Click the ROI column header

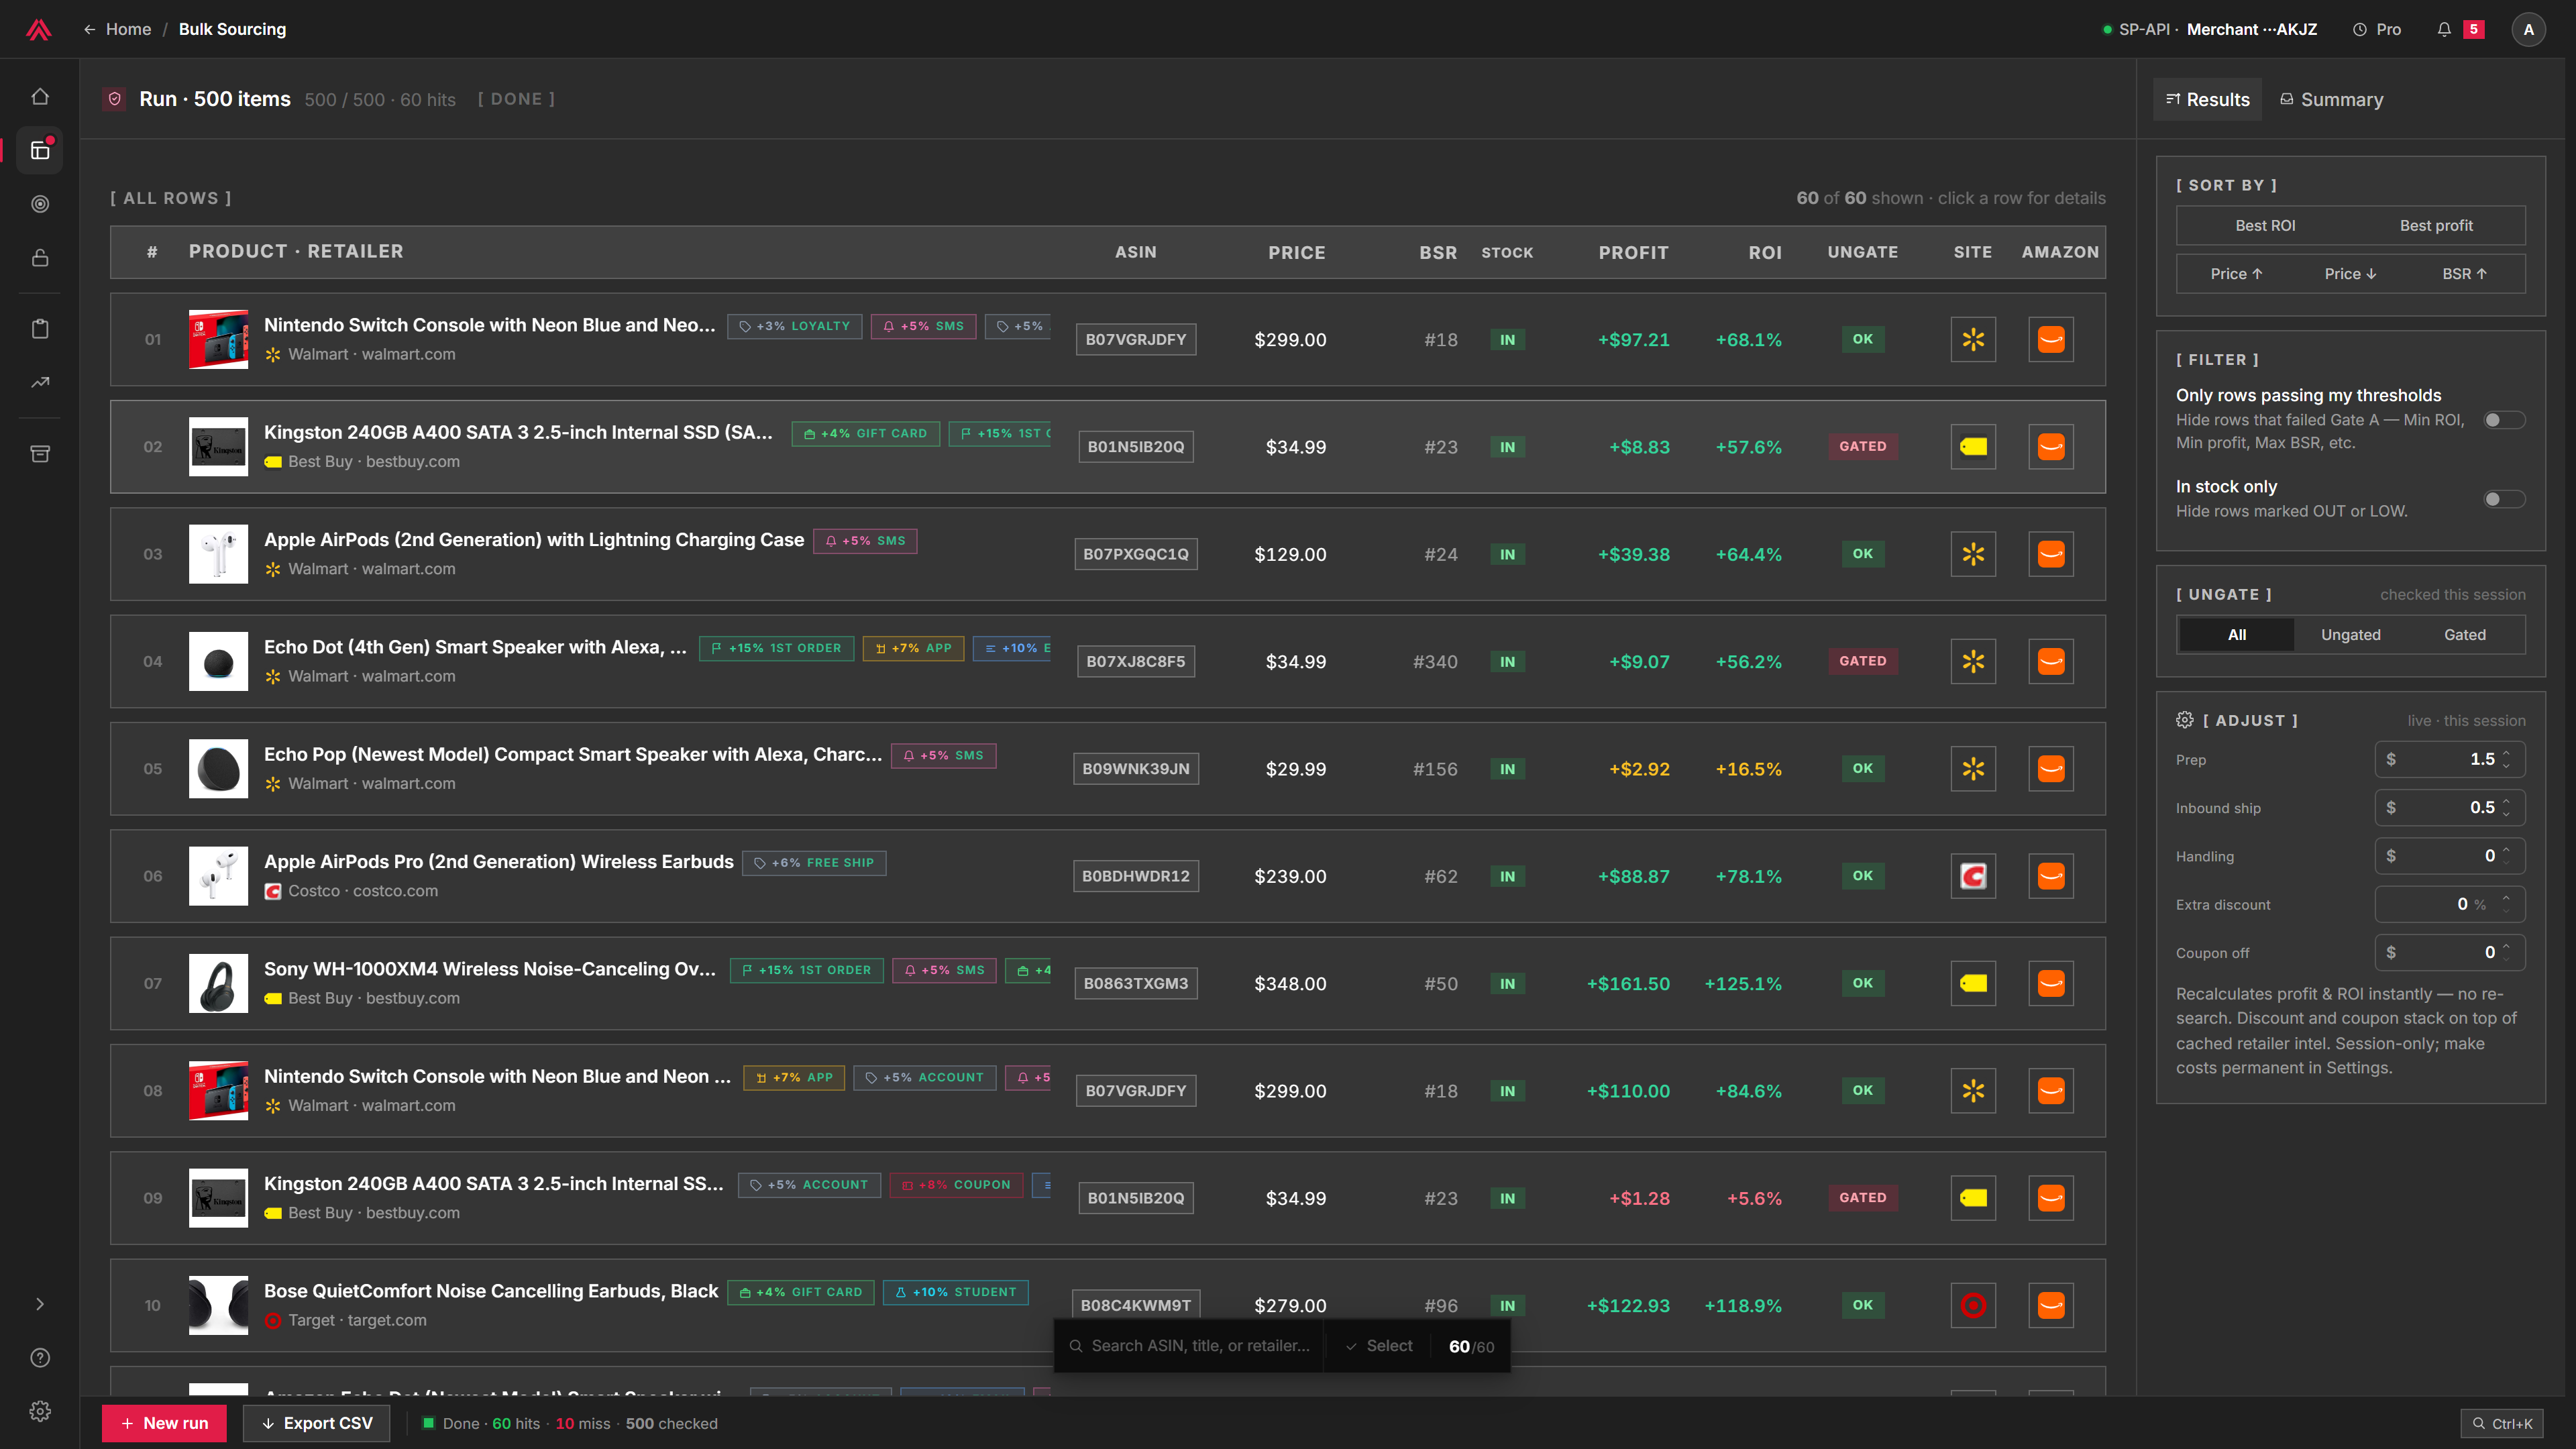(x=1765, y=253)
